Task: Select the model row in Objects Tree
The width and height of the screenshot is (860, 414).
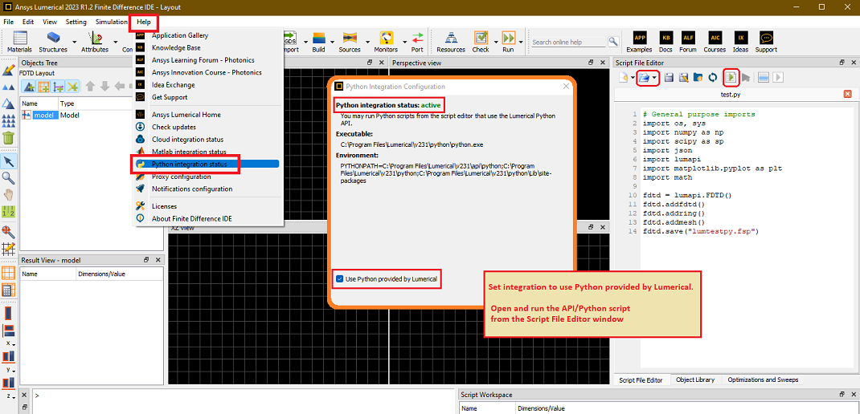Action: (91, 115)
